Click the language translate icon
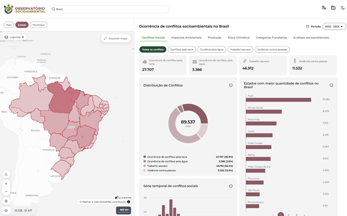This screenshot has height=216, width=347. [x=324, y=8]
